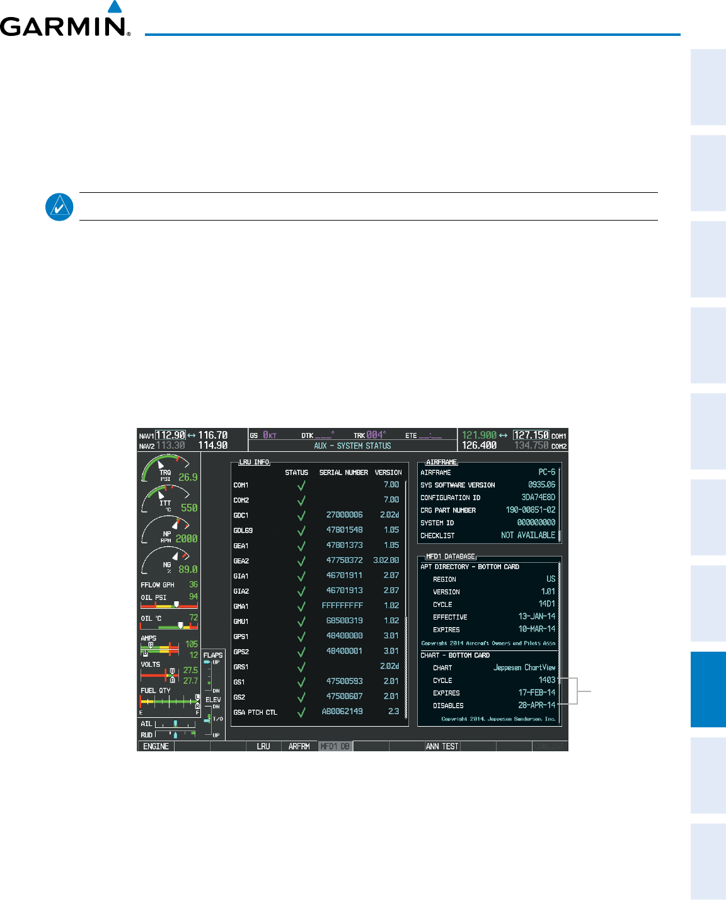Click the OIL PSI indicator bar

[x=169, y=605]
